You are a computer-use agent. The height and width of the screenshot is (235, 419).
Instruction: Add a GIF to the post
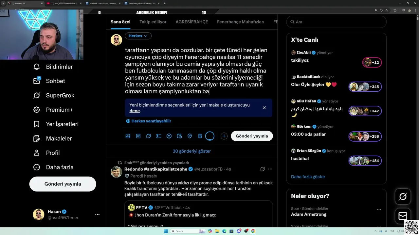[x=138, y=136]
